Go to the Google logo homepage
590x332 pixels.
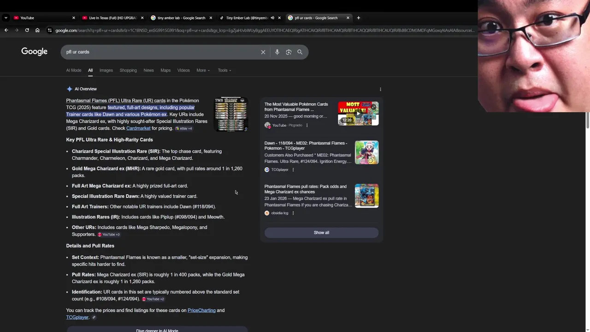click(x=34, y=52)
